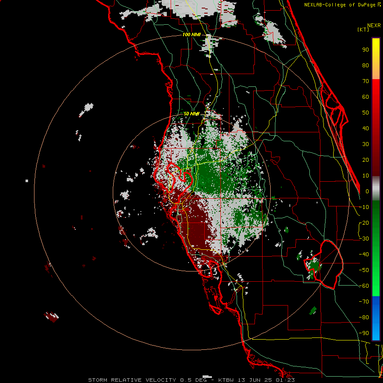Click the -10 knot scale label

point(364,207)
